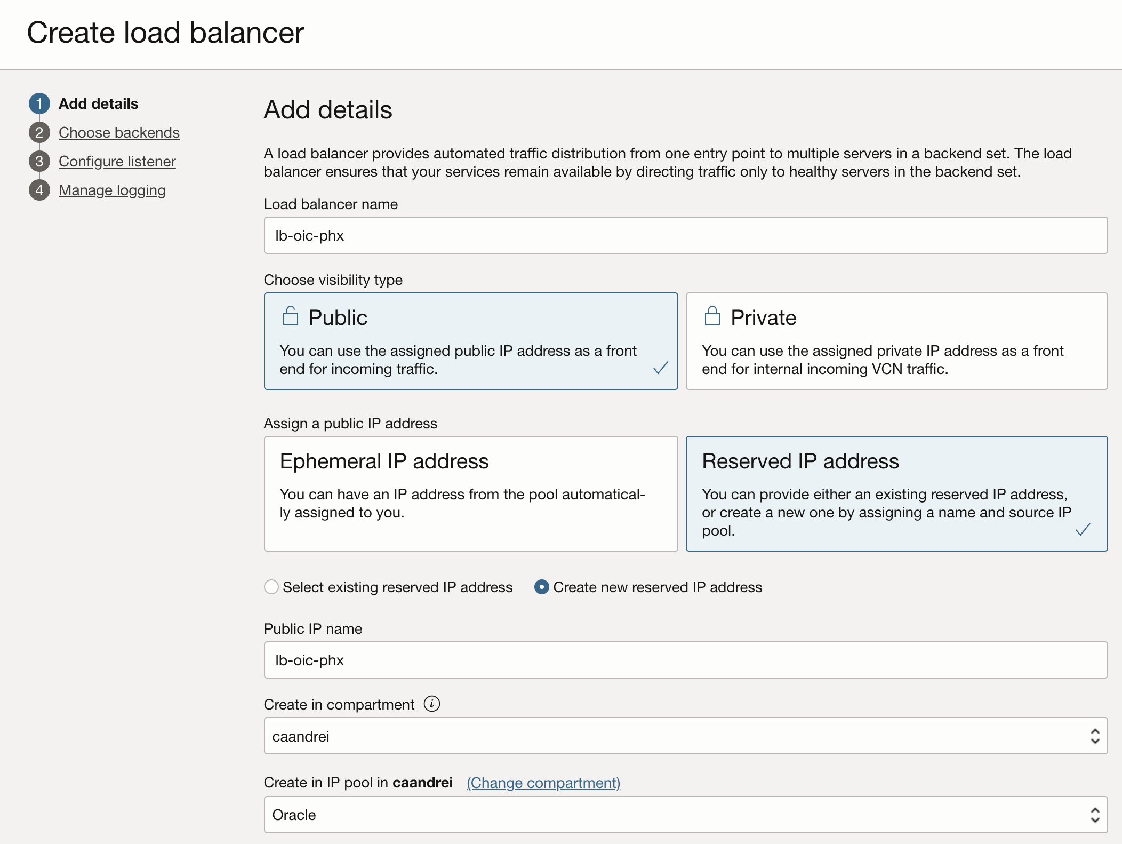Jump to Manage logging step
The height and width of the screenshot is (844, 1122).
coord(112,190)
